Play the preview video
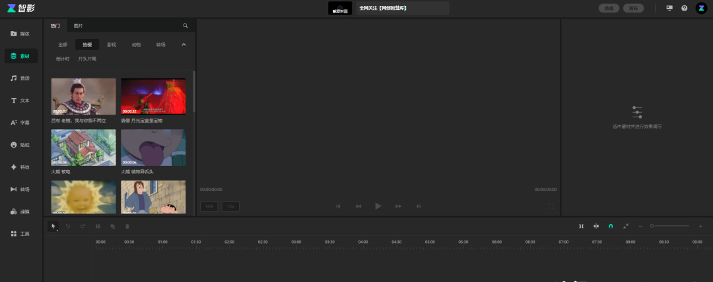The height and width of the screenshot is (282, 713). (378, 206)
